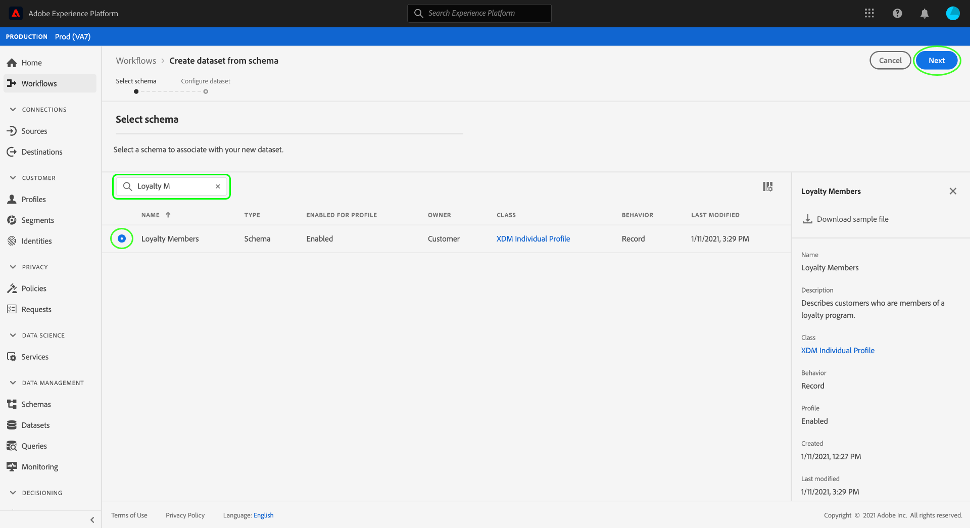Click the Class column header

[x=506, y=215]
